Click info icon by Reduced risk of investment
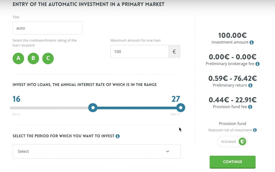This screenshot has height=172, width=275. click(x=255, y=130)
